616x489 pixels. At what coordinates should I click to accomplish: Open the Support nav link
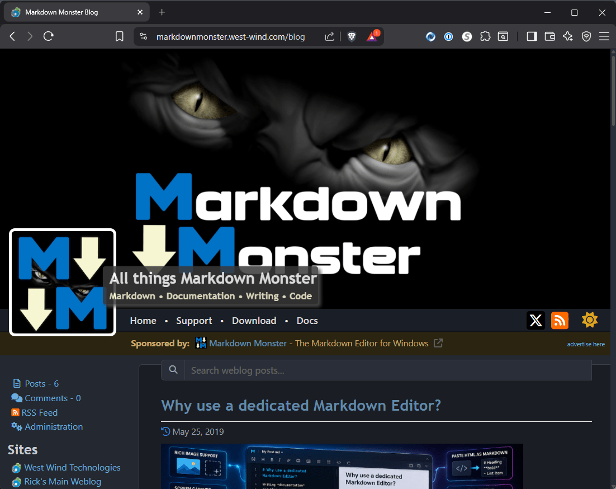(x=194, y=321)
